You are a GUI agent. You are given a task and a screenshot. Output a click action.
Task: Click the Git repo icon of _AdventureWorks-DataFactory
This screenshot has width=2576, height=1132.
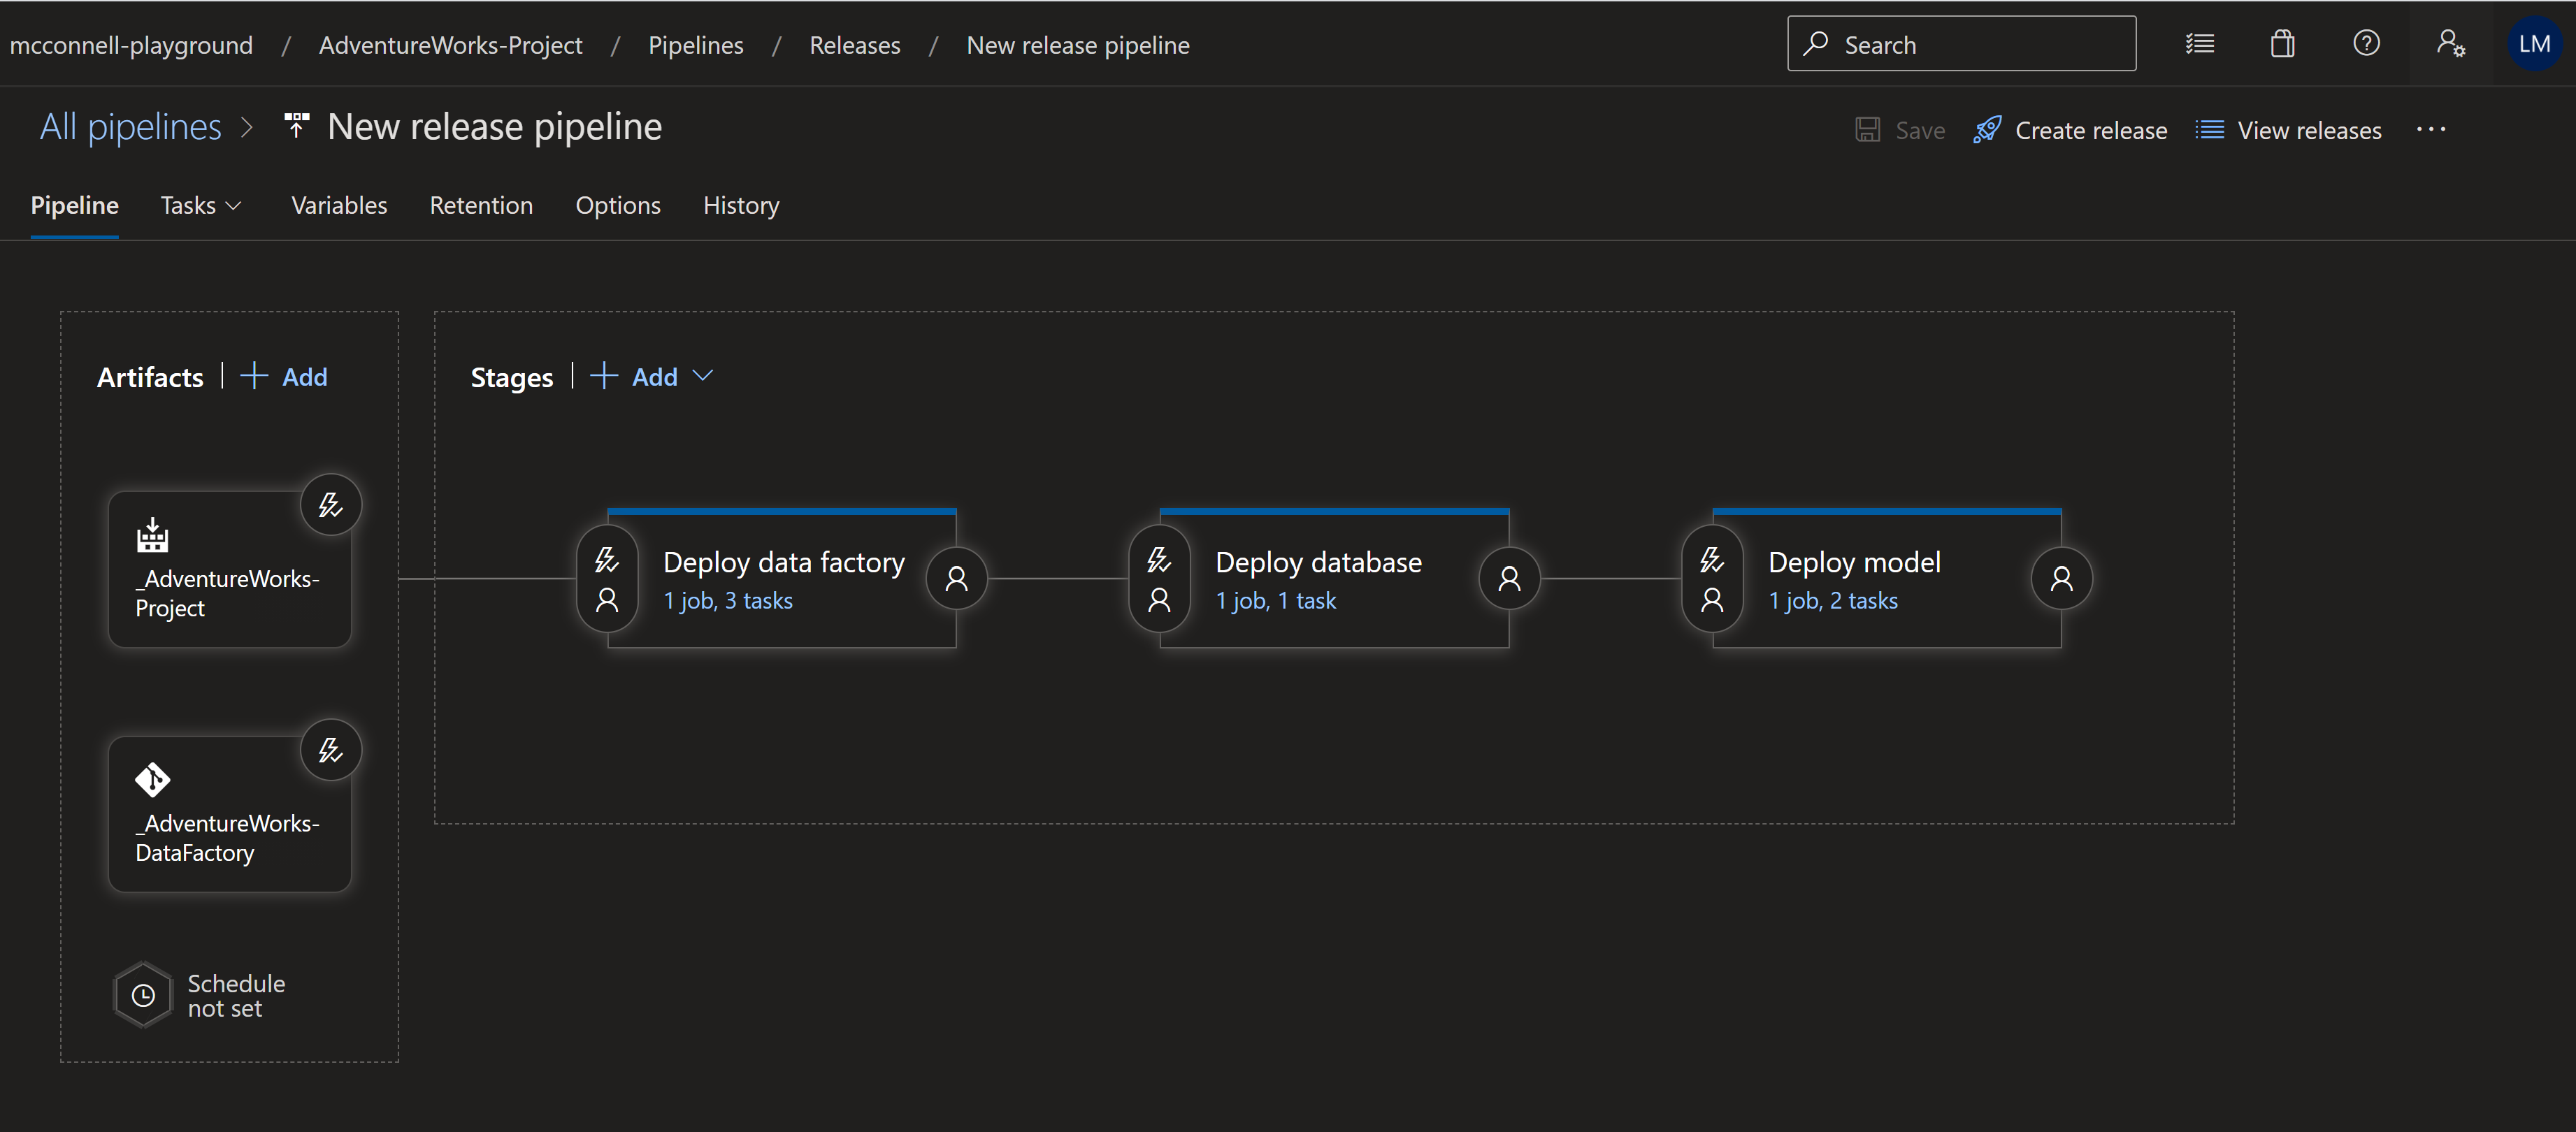152,780
